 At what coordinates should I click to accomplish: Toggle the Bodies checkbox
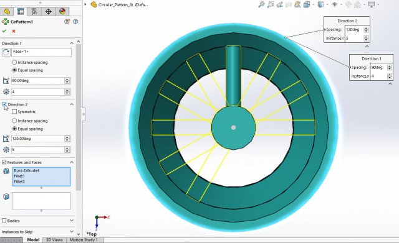(x=4, y=221)
